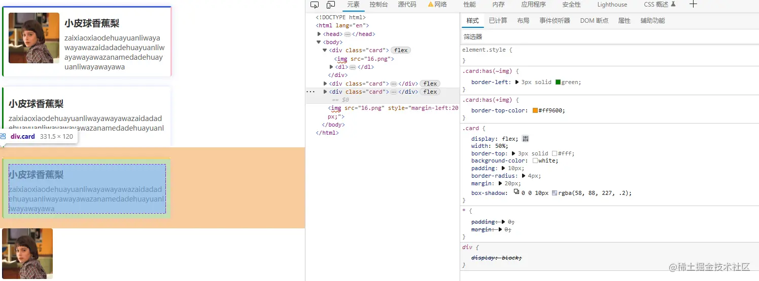Image resolution: width=759 pixels, height=281 pixels.
Task: Click the three-dot menu left of the selected DOM row
Action: click(x=310, y=92)
